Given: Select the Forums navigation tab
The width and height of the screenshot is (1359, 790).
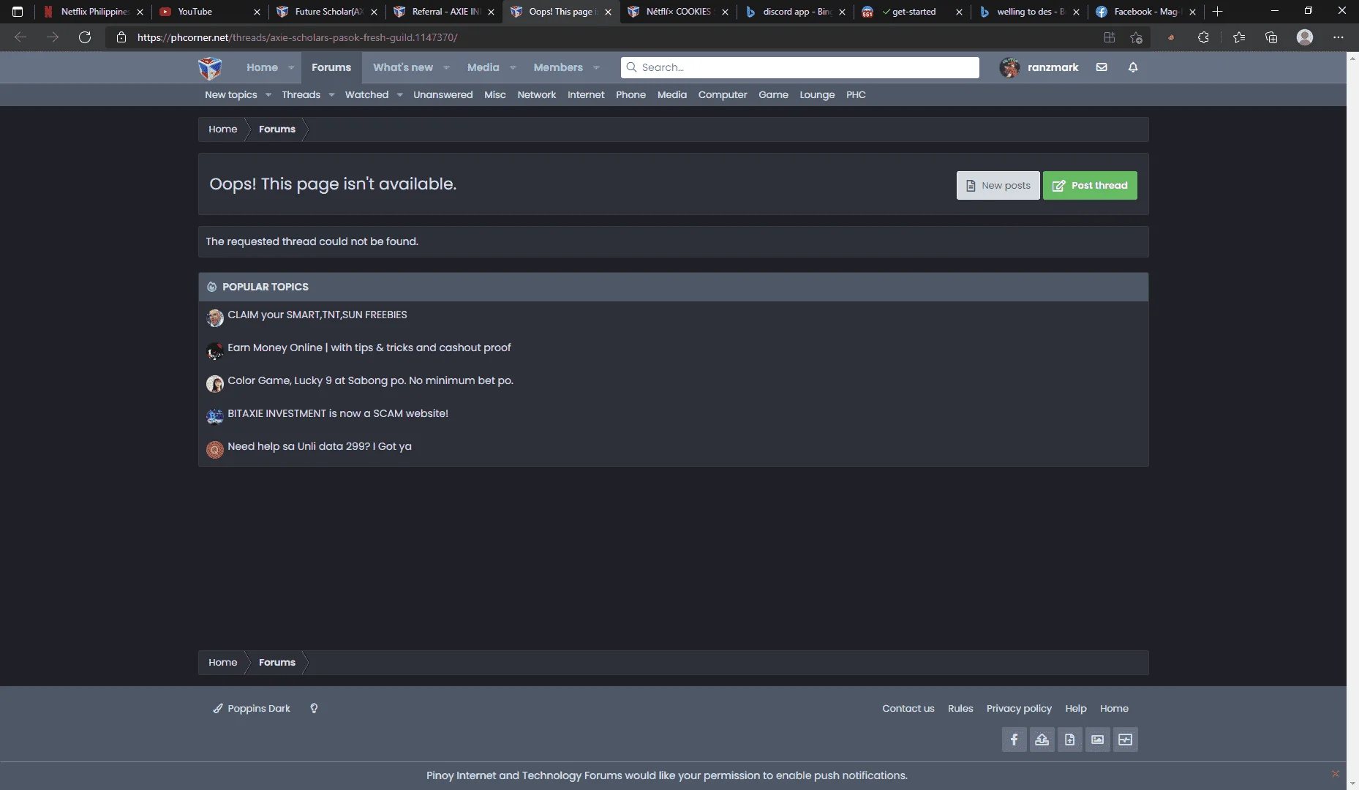Looking at the screenshot, I should point(331,67).
